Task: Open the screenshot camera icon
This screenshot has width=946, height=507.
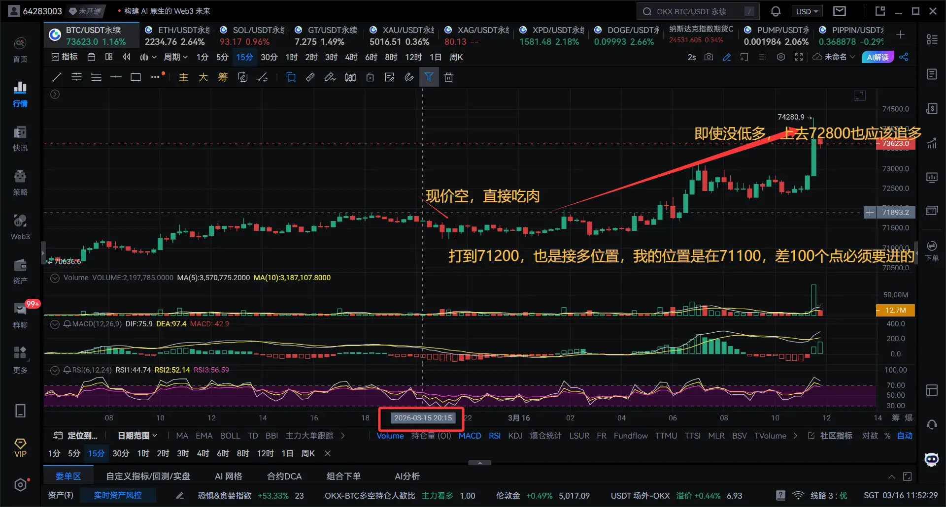Action: pyautogui.click(x=709, y=57)
